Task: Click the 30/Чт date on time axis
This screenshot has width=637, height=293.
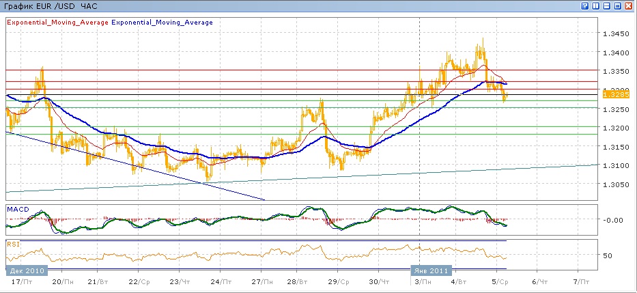Action: [380, 281]
